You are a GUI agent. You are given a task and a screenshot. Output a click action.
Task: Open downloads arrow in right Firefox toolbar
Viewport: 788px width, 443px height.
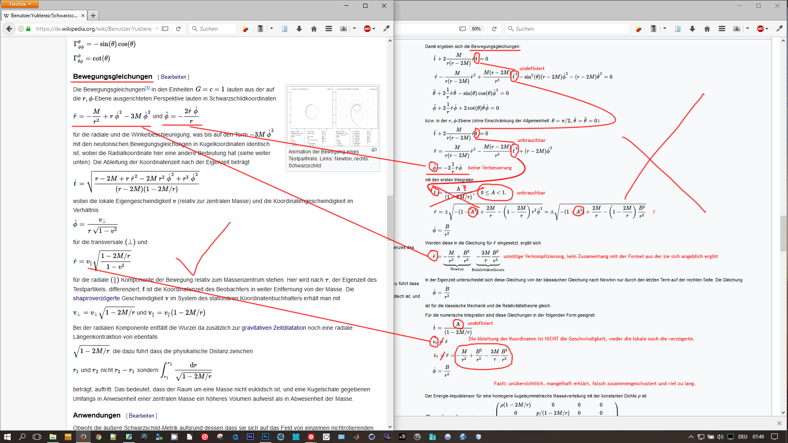(x=692, y=29)
